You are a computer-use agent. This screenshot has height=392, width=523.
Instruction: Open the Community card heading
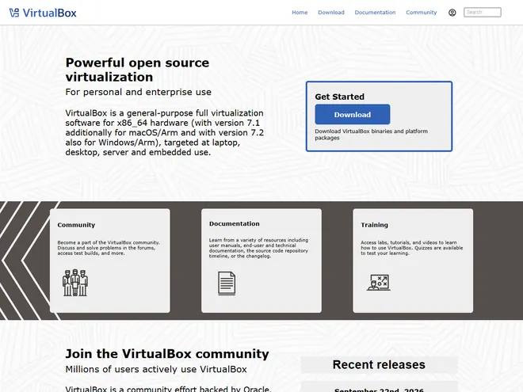coord(76,225)
